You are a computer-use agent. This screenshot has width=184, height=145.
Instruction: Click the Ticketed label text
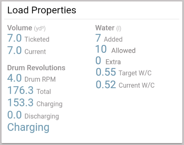coord(37,39)
